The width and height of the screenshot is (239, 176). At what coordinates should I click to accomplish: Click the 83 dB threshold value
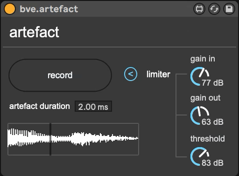212,163
